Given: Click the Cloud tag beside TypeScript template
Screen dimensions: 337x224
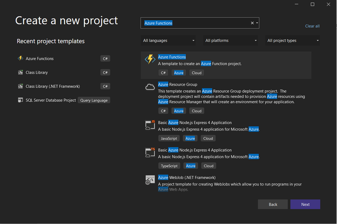Looking at the screenshot, I should point(209,166).
